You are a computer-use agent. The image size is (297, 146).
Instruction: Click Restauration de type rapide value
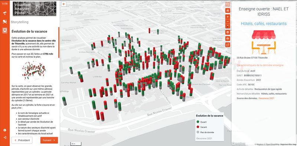point(268,89)
